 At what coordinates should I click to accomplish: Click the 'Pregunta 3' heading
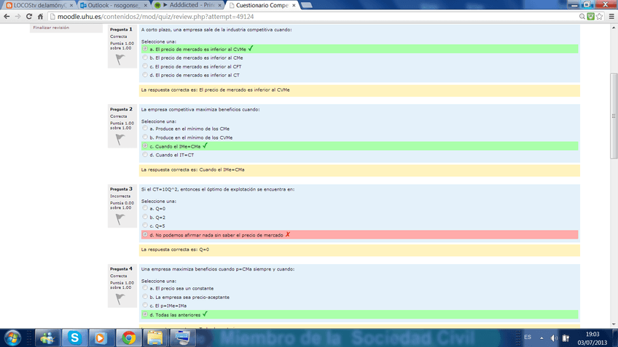(x=121, y=189)
